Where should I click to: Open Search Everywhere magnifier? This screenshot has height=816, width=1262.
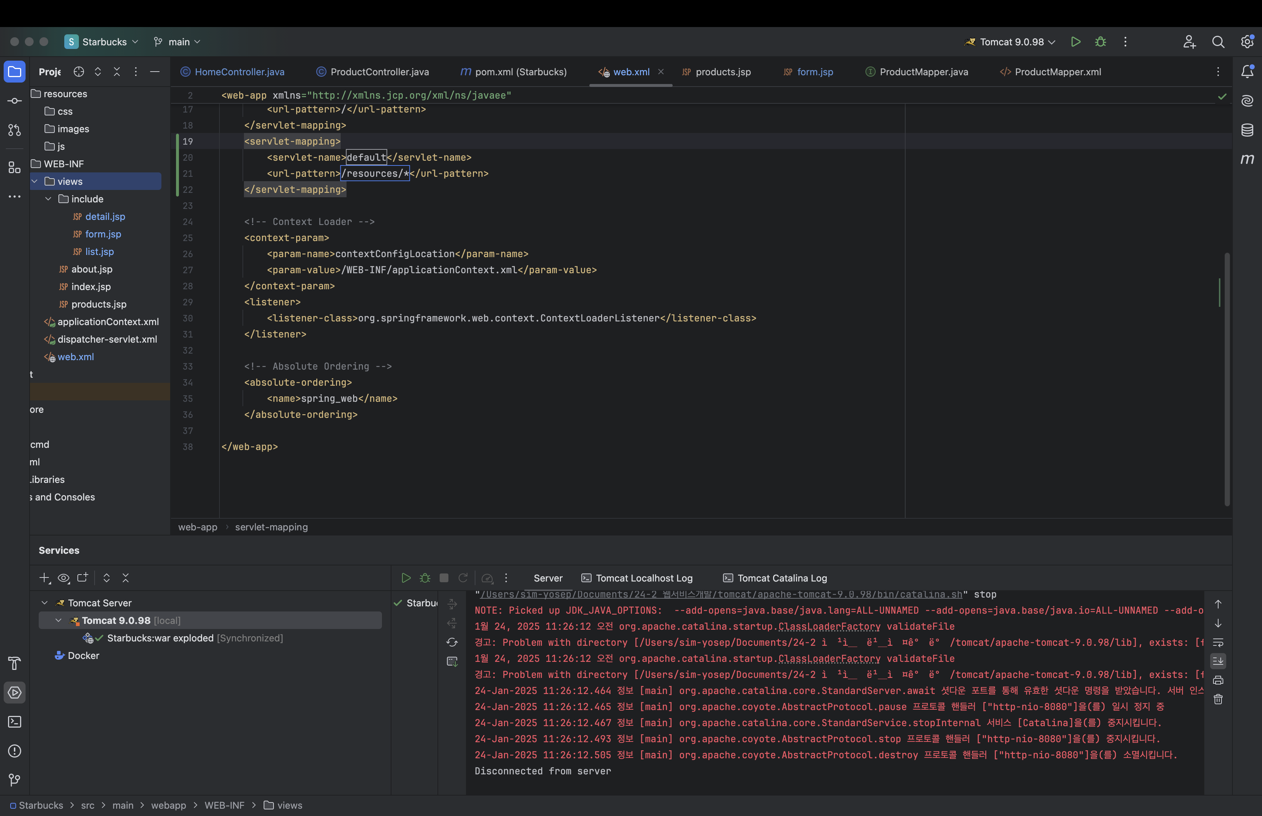[x=1218, y=42]
